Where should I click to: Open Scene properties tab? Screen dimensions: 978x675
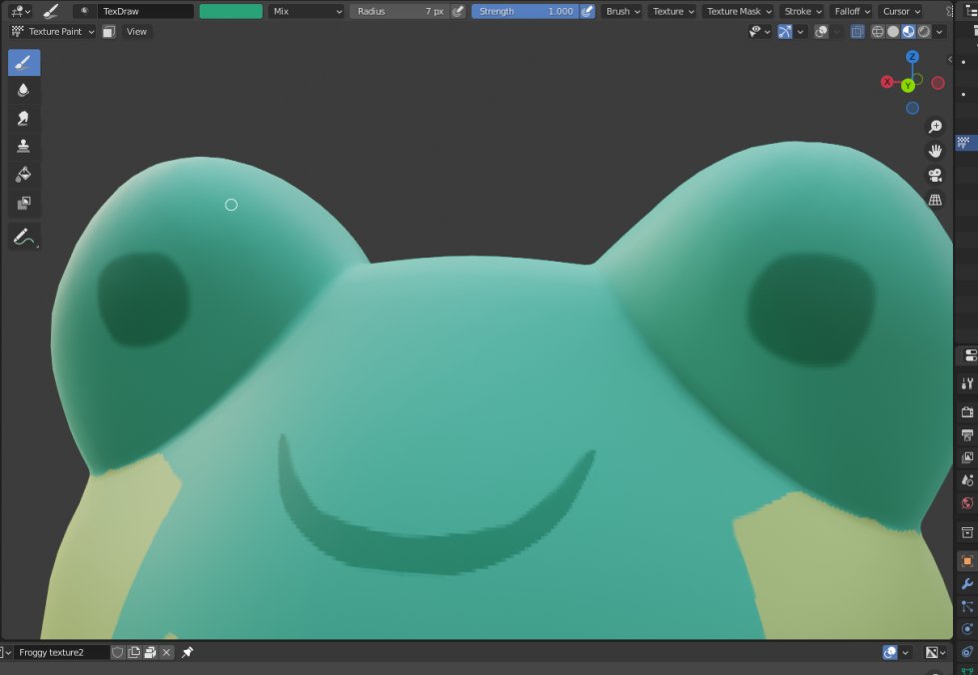[x=967, y=480]
